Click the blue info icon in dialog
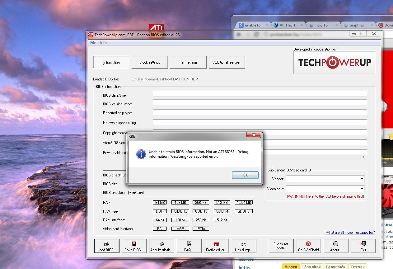This screenshot has height=269, width=393. pos(141,154)
